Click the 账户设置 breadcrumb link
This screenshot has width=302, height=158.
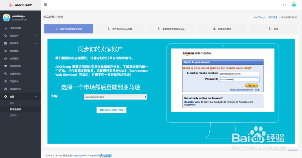point(273,17)
